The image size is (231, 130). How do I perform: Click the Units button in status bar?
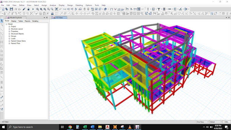click(x=227, y=122)
